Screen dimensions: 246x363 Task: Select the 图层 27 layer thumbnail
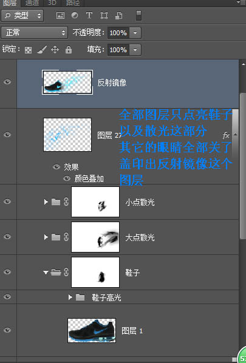67,135
